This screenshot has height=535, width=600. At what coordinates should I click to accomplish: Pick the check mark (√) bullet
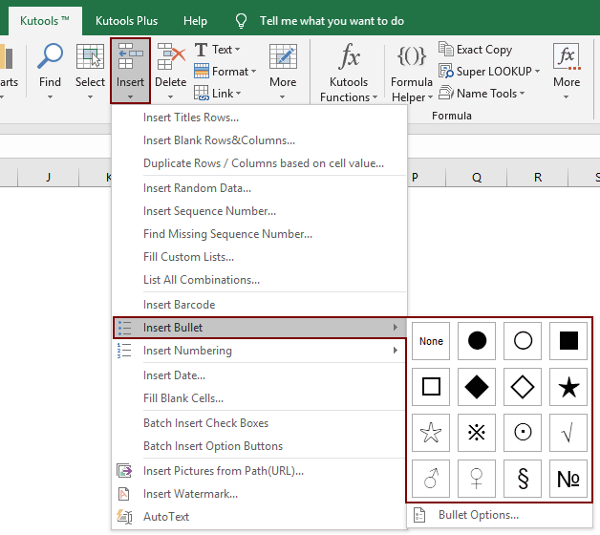click(568, 433)
